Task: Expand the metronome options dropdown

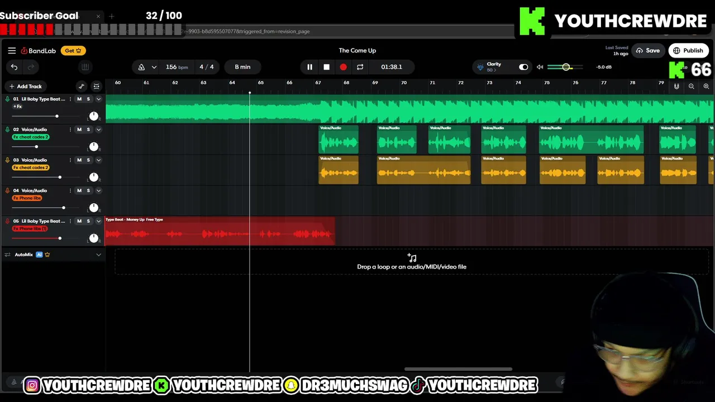Action: pyautogui.click(x=154, y=67)
